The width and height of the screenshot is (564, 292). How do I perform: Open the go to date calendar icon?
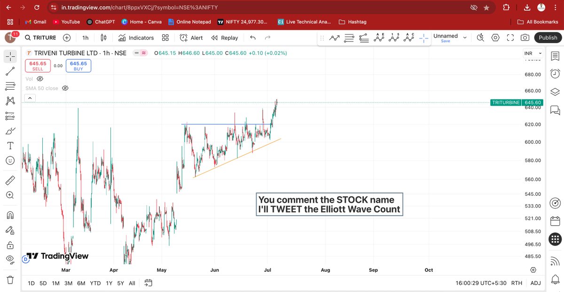[149, 283]
